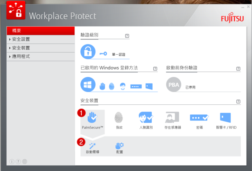The width and height of the screenshot is (252, 171).
Task: Select the 存在感應器 presence sensor device
Action: [173, 121]
